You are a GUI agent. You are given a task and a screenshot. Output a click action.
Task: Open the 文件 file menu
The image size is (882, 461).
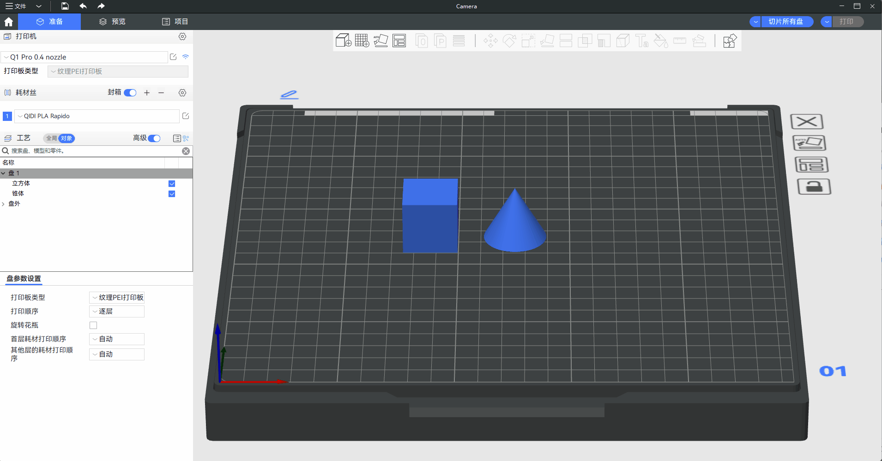(x=16, y=6)
